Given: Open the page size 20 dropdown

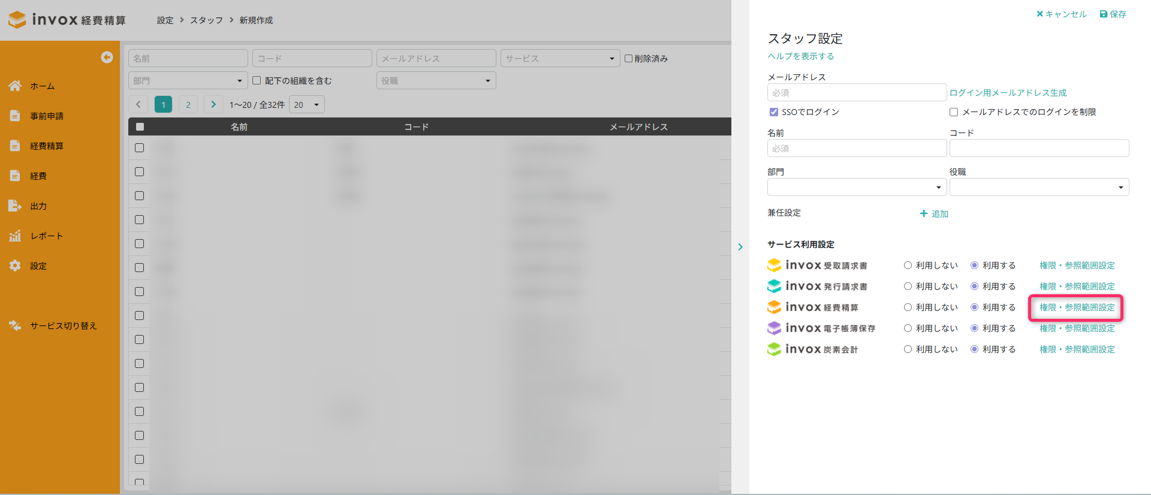Looking at the screenshot, I should click(307, 104).
